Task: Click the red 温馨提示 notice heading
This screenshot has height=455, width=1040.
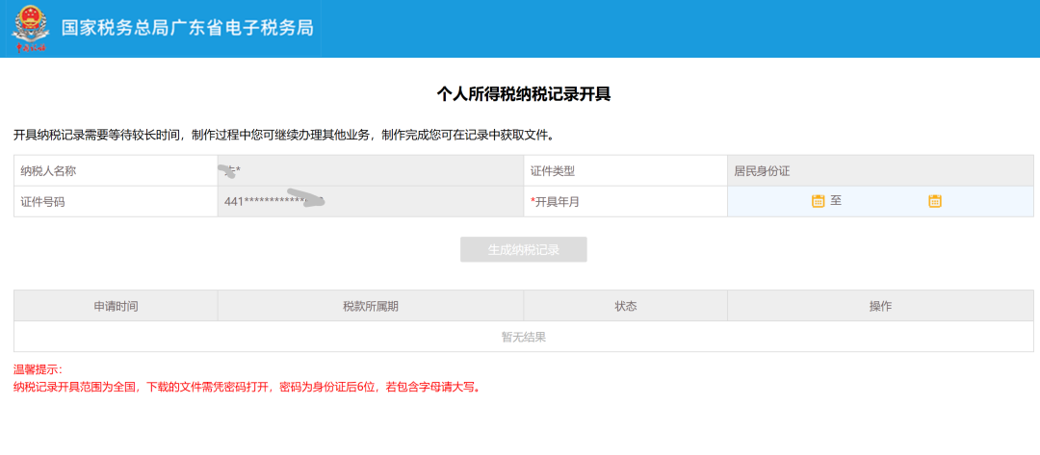Action: pos(38,369)
